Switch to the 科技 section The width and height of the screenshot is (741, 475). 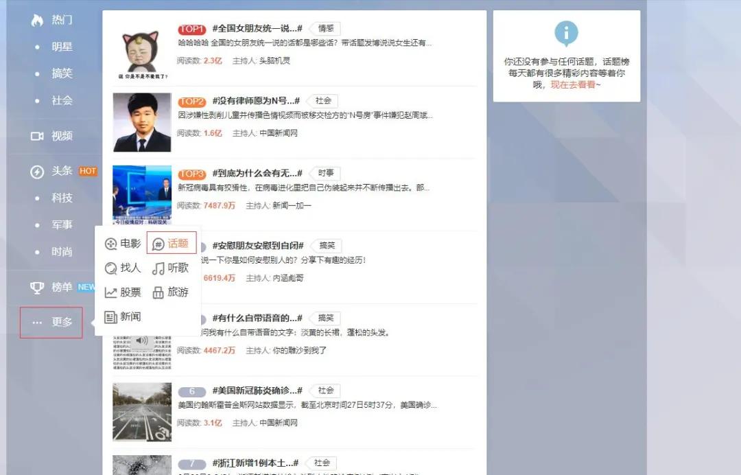(60, 198)
